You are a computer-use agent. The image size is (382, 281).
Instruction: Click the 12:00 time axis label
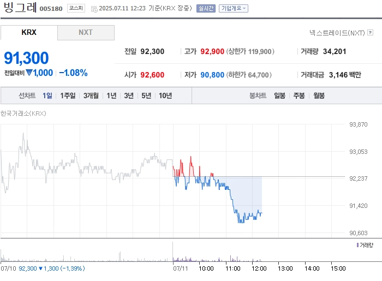pyautogui.click(x=259, y=268)
